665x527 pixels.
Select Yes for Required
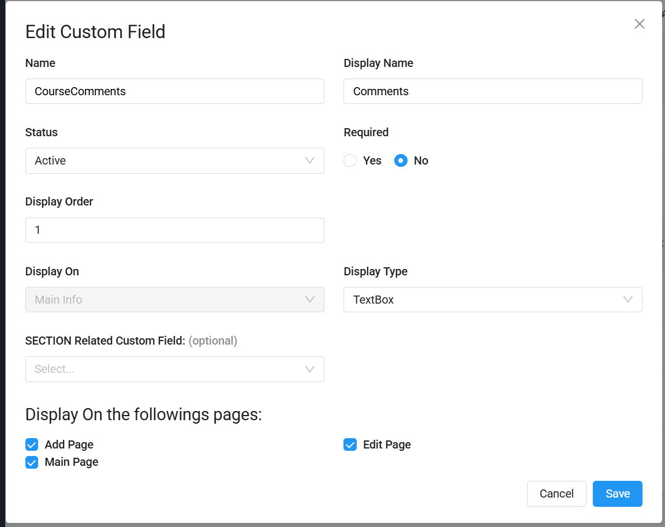(x=350, y=160)
